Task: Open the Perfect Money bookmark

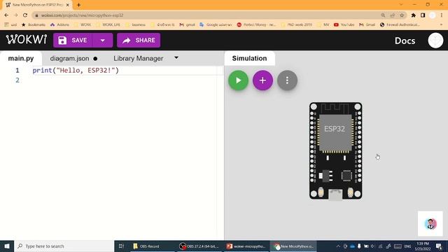Action: [257, 25]
